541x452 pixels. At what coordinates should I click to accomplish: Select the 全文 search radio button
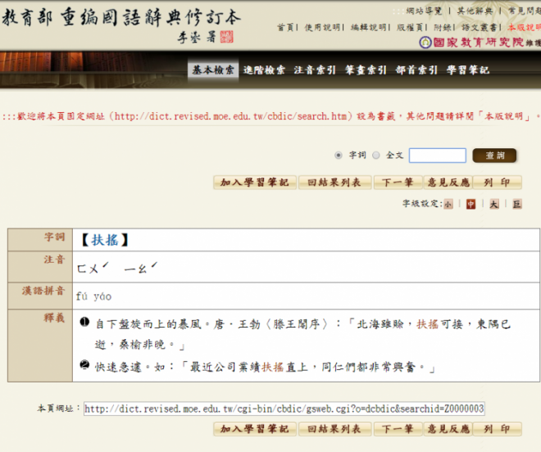point(376,156)
